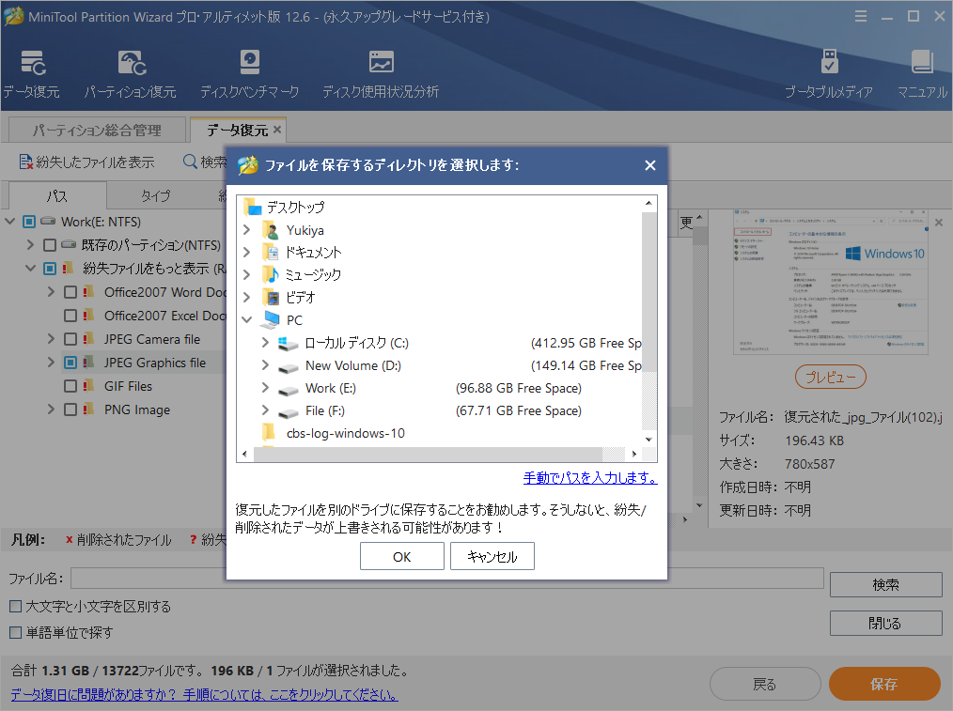Open the hamburger menu icon
Viewport: 953px width, 711px height.
[862, 16]
